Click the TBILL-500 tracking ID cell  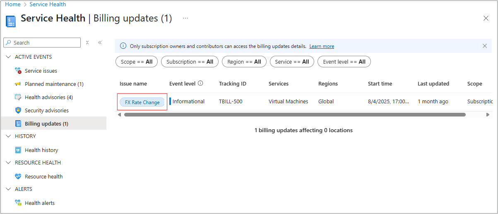[231, 102]
